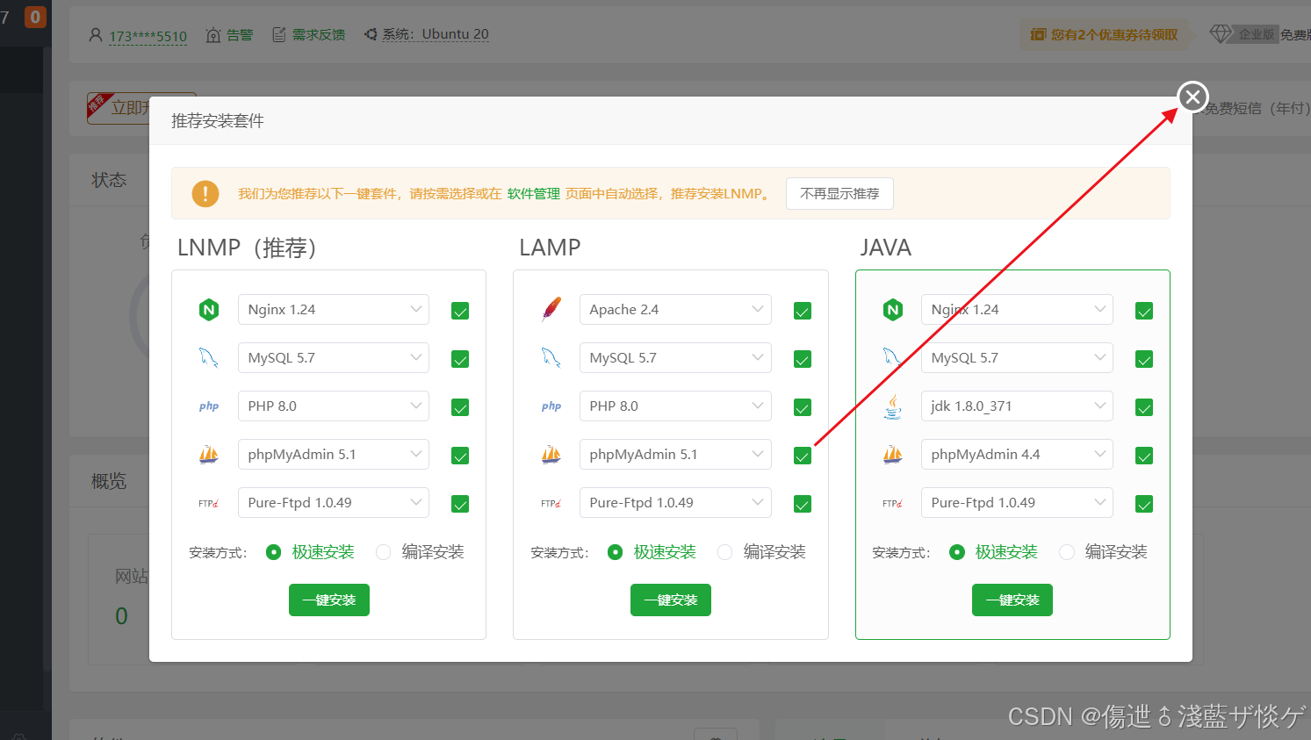Close the recommended install suite dialog

click(x=1192, y=97)
